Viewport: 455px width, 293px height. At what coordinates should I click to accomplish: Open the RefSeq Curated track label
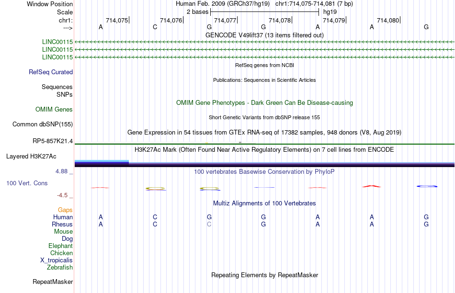pos(51,72)
